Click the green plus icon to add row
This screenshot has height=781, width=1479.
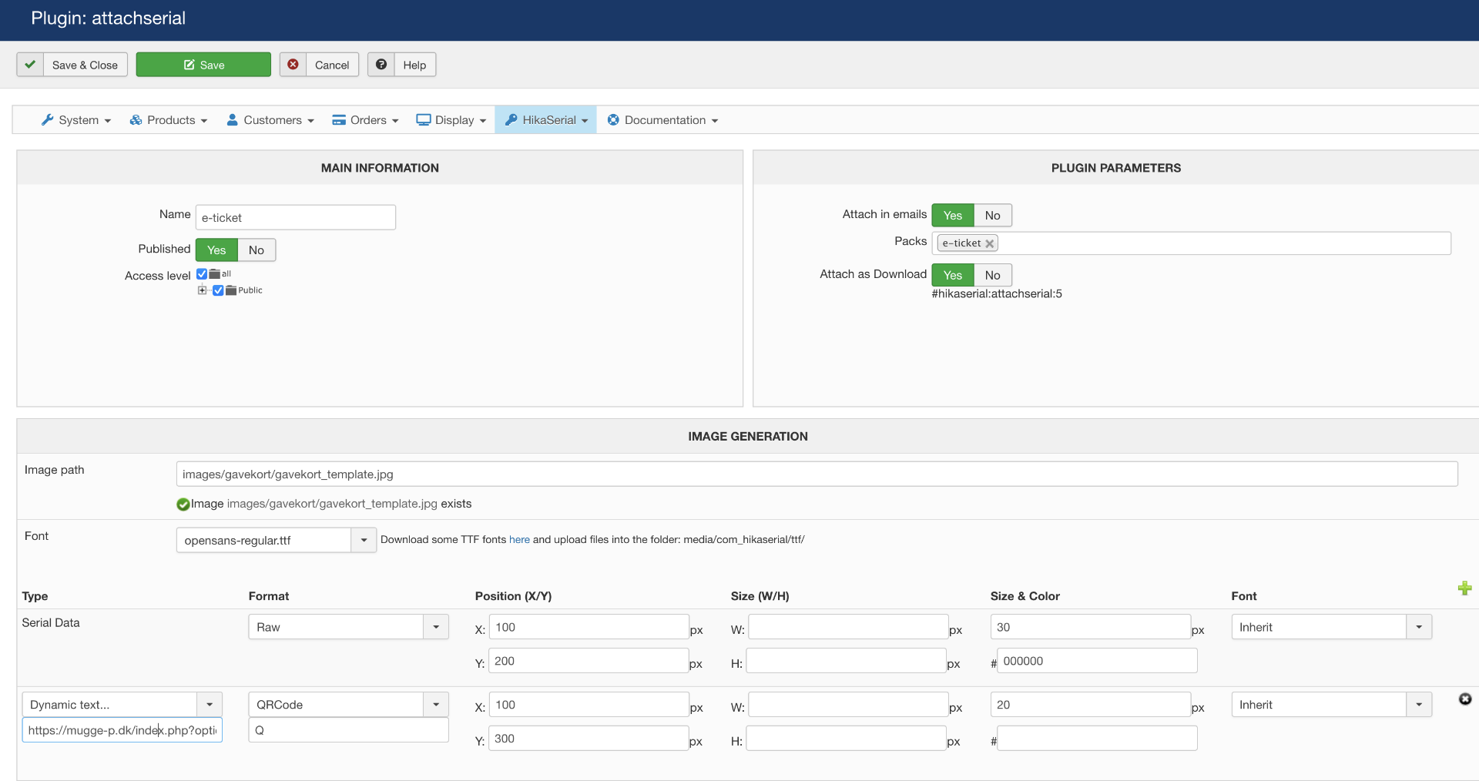(1464, 588)
